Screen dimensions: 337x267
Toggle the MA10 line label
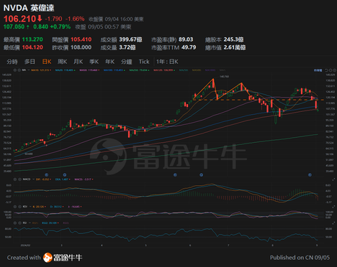pyautogui.click(x=41, y=70)
